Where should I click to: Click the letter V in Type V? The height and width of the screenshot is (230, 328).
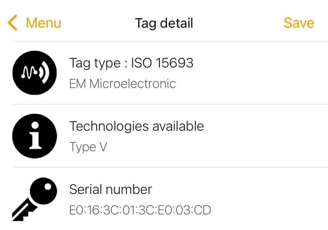pos(103,147)
